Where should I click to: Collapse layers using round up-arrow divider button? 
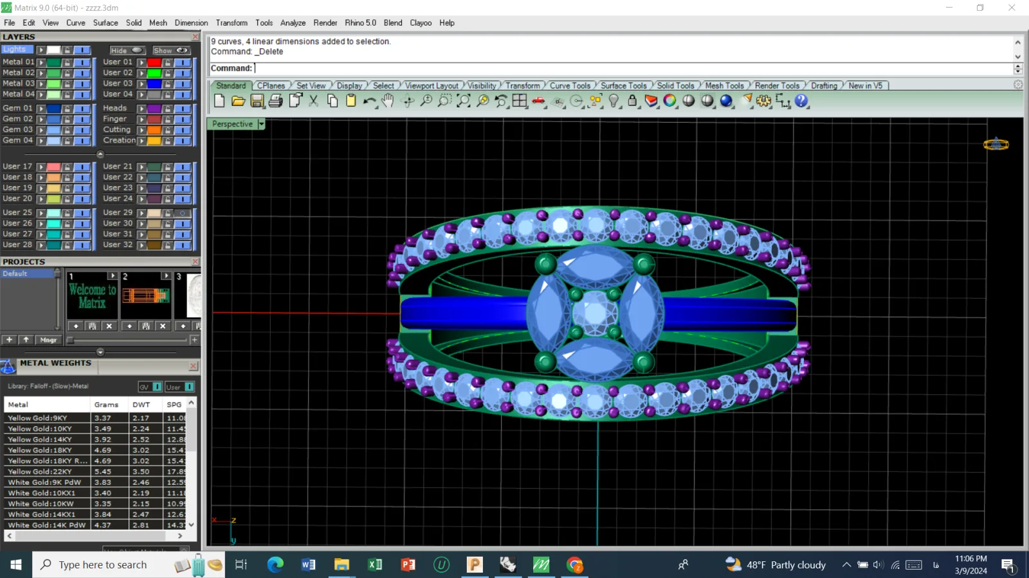pos(100,154)
